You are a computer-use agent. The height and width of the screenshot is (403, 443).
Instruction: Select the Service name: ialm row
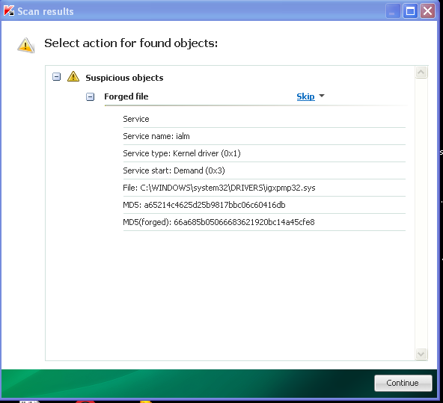click(264, 136)
